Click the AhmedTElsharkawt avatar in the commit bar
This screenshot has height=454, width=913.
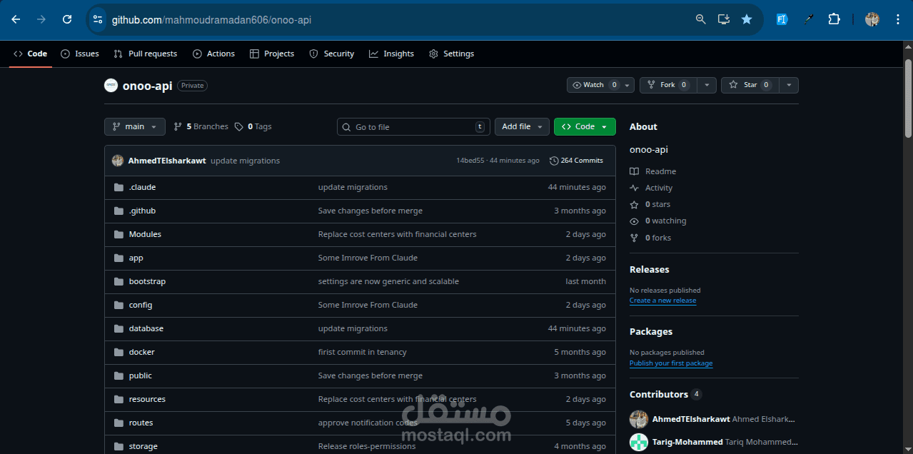pyautogui.click(x=118, y=161)
